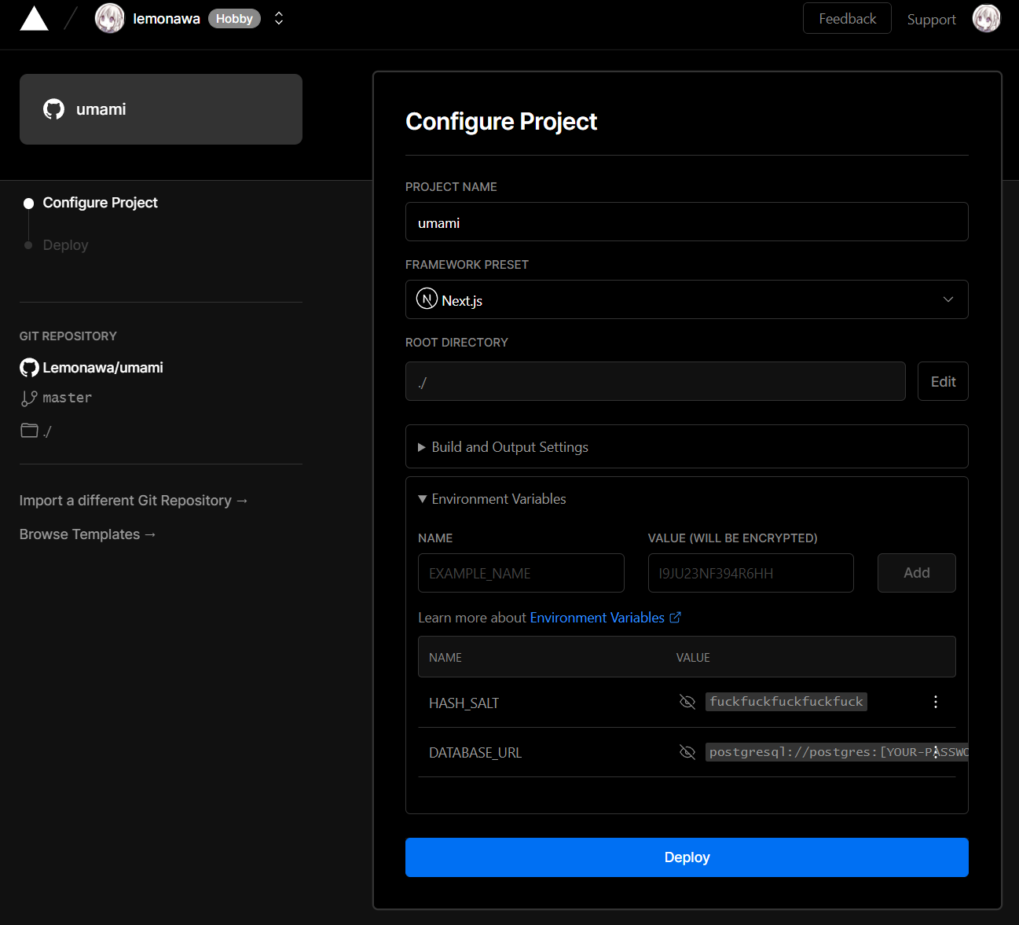Image resolution: width=1019 pixels, height=925 pixels.
Task: Select the Deploy step in sidebar
Action: pyautogui.click(x=65, y=245)
